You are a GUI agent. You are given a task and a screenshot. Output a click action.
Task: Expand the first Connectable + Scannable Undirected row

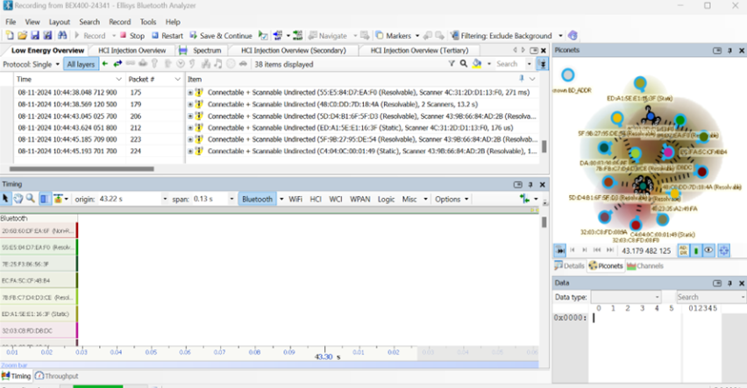(x=190, y=92)
